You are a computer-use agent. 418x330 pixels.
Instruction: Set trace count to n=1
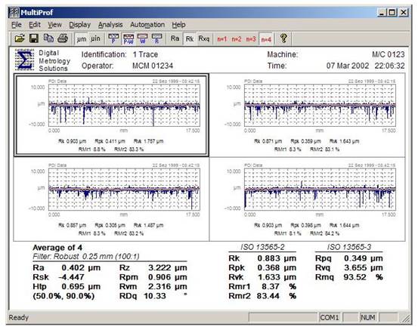221,39
